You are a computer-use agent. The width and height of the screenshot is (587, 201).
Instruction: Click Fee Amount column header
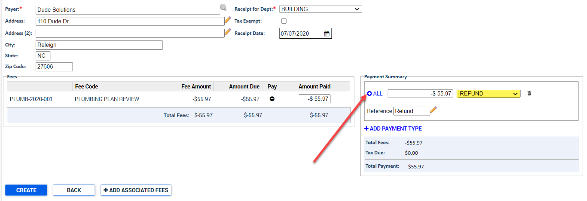190,87
